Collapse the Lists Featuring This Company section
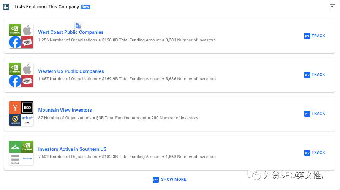 click(332, 7)
